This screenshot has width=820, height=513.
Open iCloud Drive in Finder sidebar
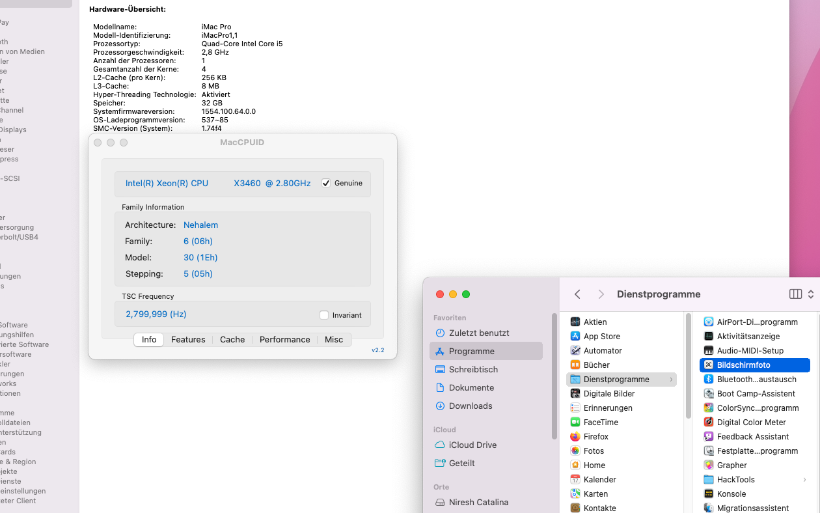(485, 445)
